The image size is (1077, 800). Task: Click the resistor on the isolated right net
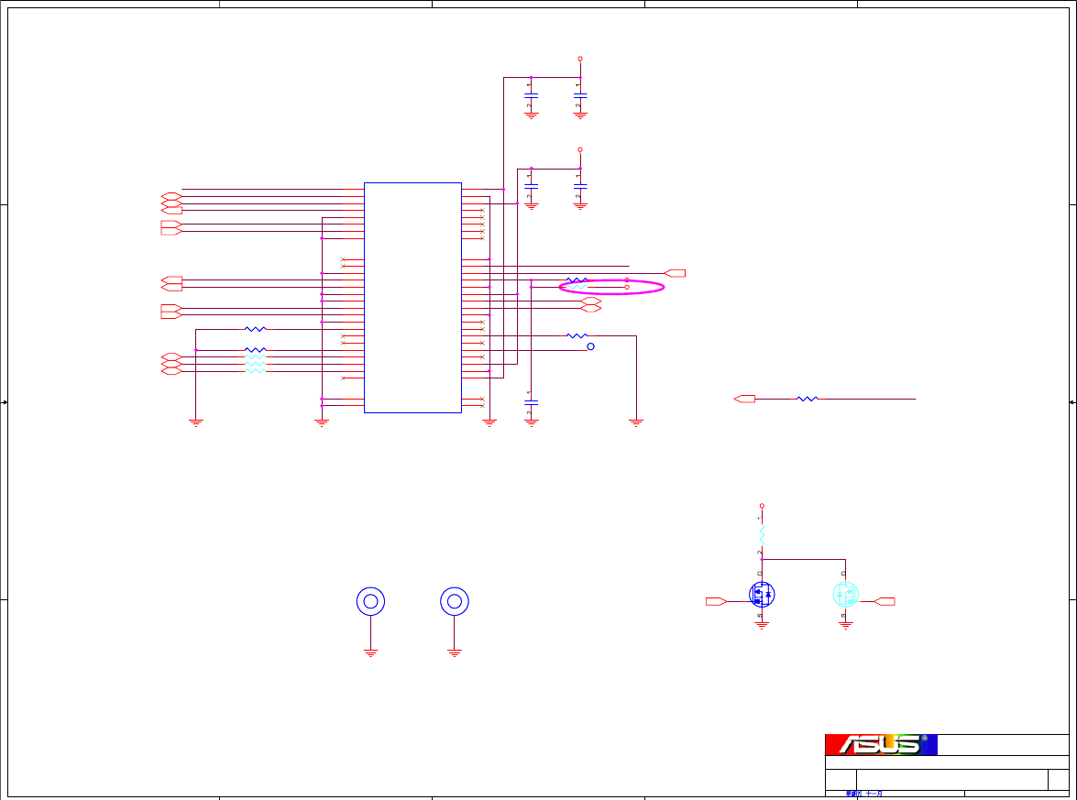point(808,399)
